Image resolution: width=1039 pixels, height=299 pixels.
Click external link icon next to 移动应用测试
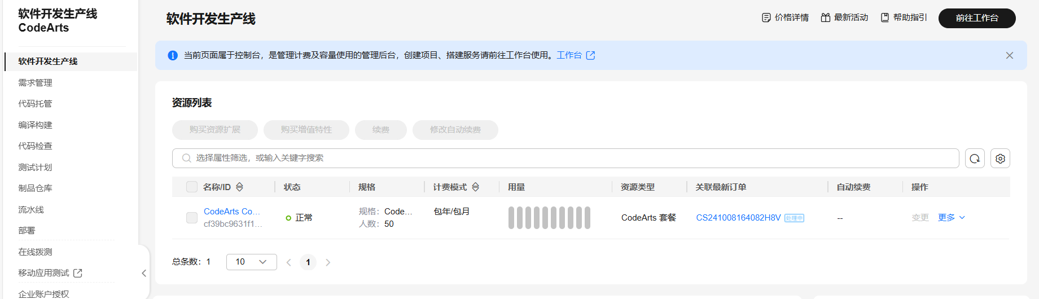click(x=78, y=273)
